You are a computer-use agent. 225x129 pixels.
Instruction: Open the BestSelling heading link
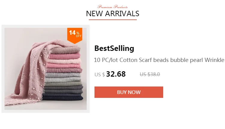pos(114,48)
